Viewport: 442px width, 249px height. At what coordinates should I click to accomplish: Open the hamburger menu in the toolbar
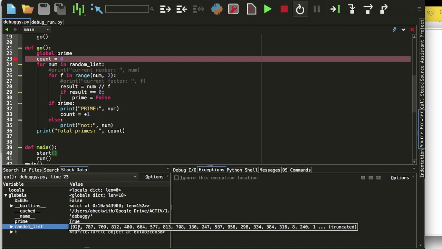[419, 9]
